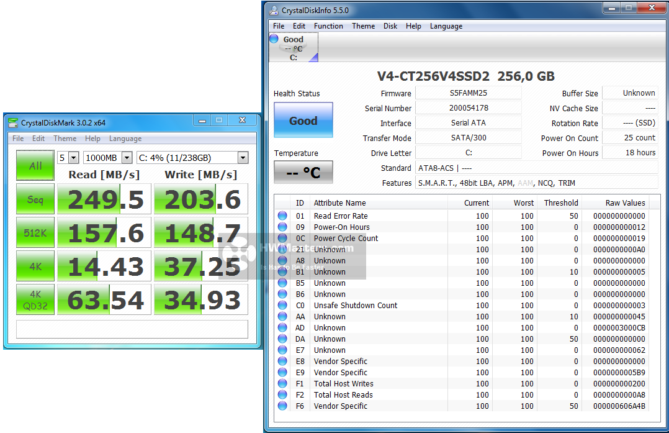Open the Theme menu in CrystalDiskMark
Image resolution: width=669 pixels, height=433 pixels.
pyautogui.click(x=65, y=139)
